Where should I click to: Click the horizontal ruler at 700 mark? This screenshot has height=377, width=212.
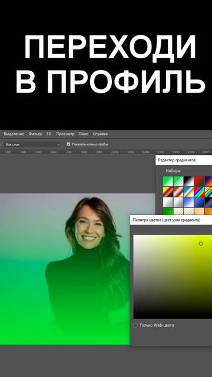tap(69, 152)
